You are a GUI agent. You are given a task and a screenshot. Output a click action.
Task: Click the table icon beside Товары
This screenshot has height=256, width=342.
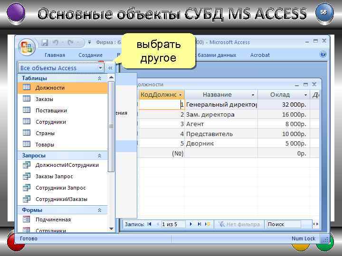click(x=27, y=144)
